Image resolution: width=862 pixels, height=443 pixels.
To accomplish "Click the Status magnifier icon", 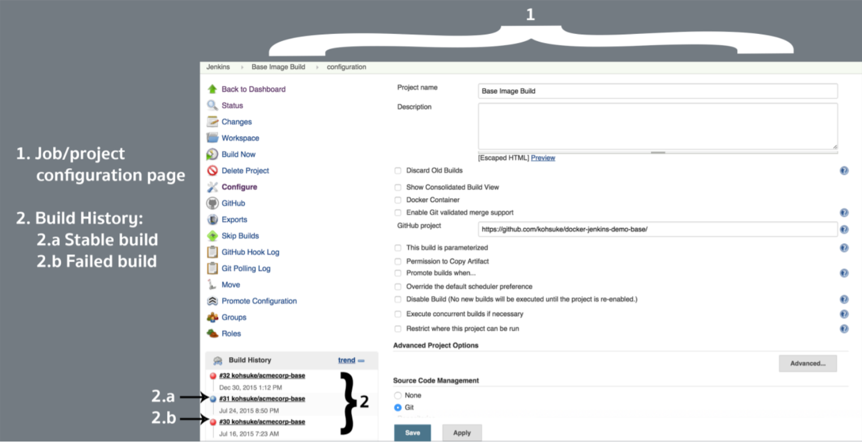I will 213,106.
